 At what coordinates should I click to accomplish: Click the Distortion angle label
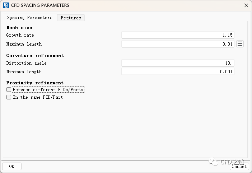pyautogui.click(x=27, y=63)
